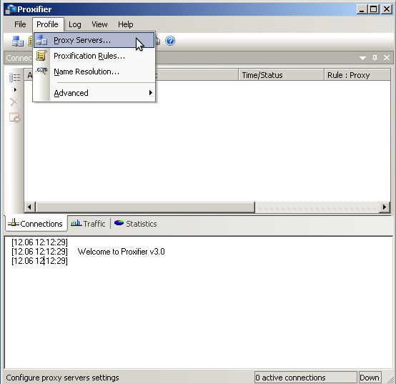Click the 0 active connections status field
The width and height of the screenshot is (396, 384).
point(306,378)
